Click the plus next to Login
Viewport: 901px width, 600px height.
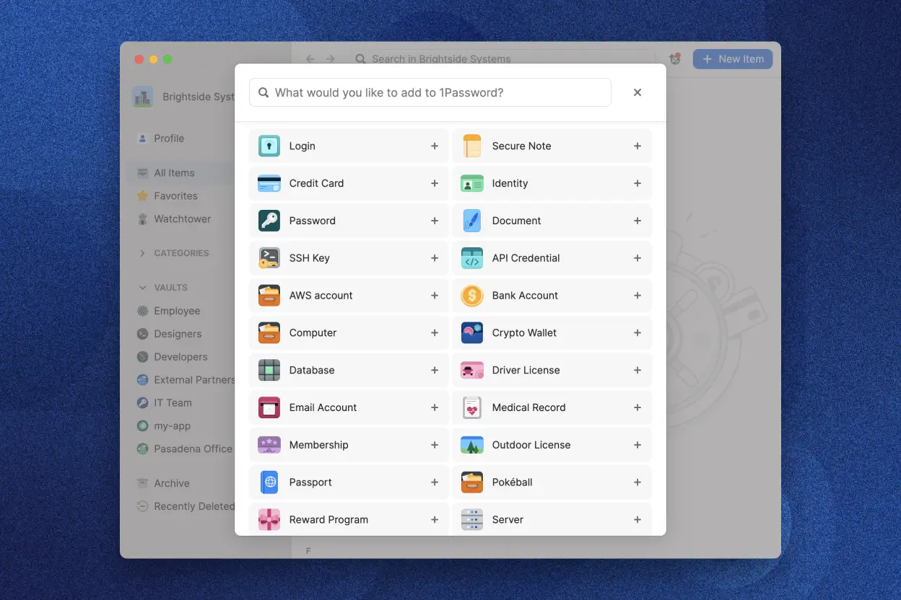tap(435, 146)
